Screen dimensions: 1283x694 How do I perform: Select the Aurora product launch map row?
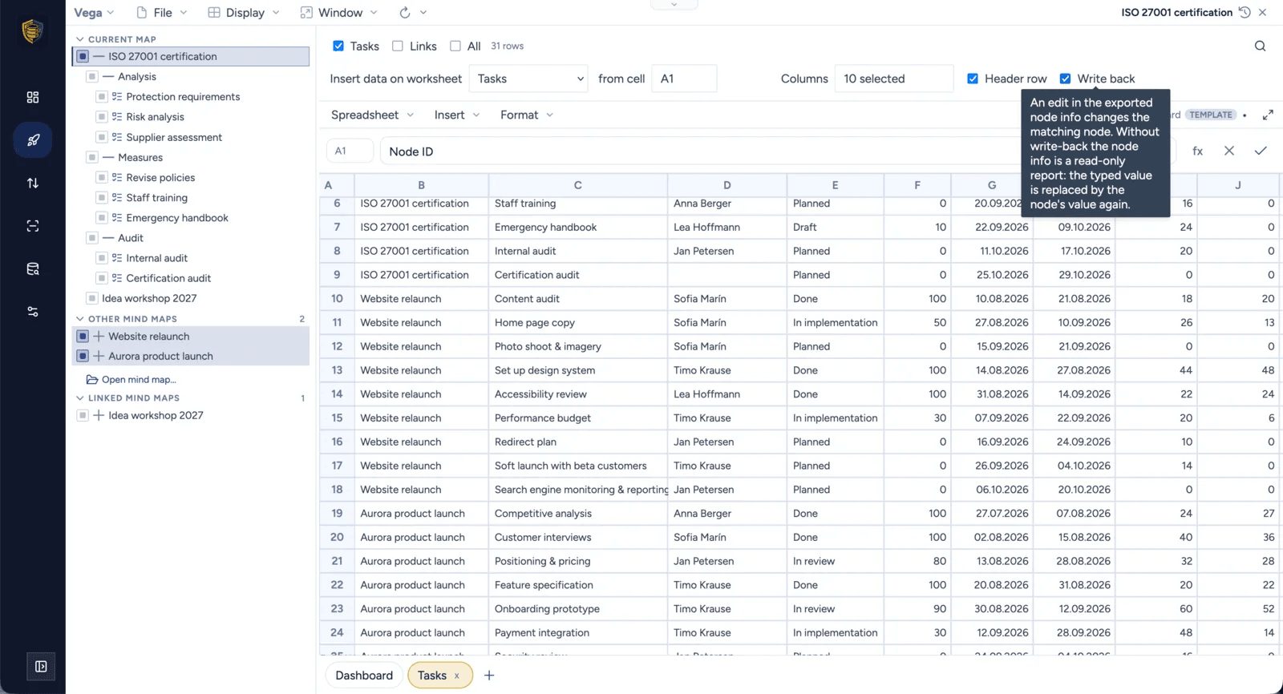click(x=191, y=357)
